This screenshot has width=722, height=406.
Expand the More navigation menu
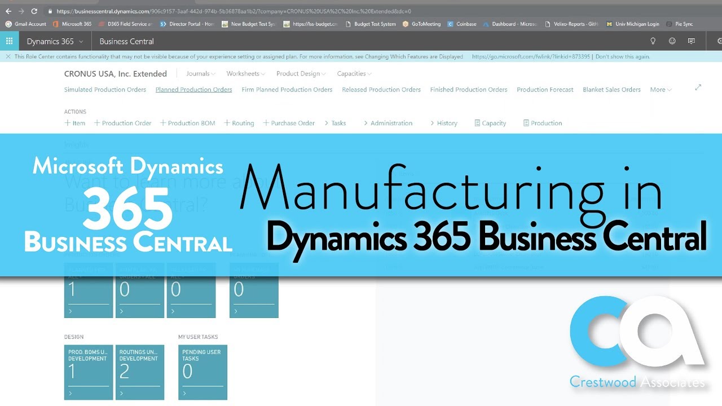click(661, 90)
